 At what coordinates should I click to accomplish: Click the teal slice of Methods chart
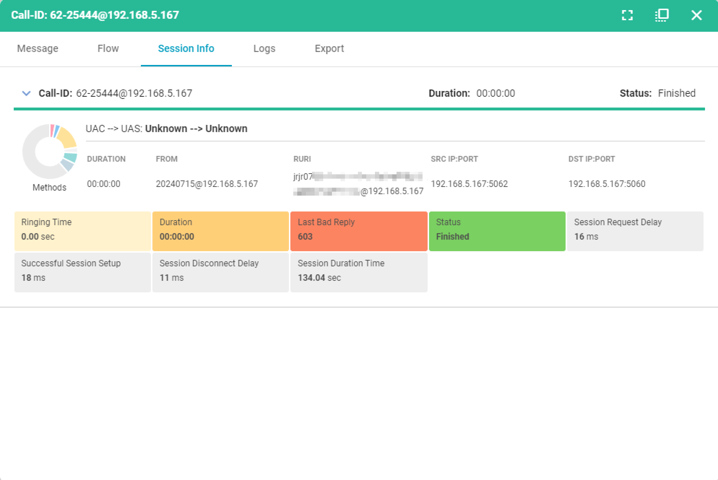click(70, 158)
